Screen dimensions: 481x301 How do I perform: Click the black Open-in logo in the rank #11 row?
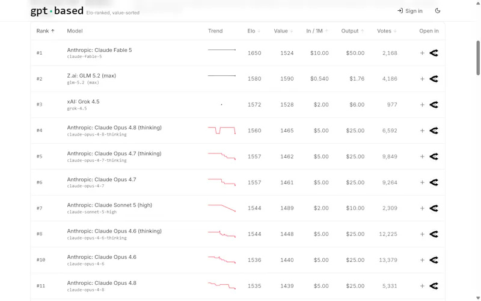pos(434,285)
